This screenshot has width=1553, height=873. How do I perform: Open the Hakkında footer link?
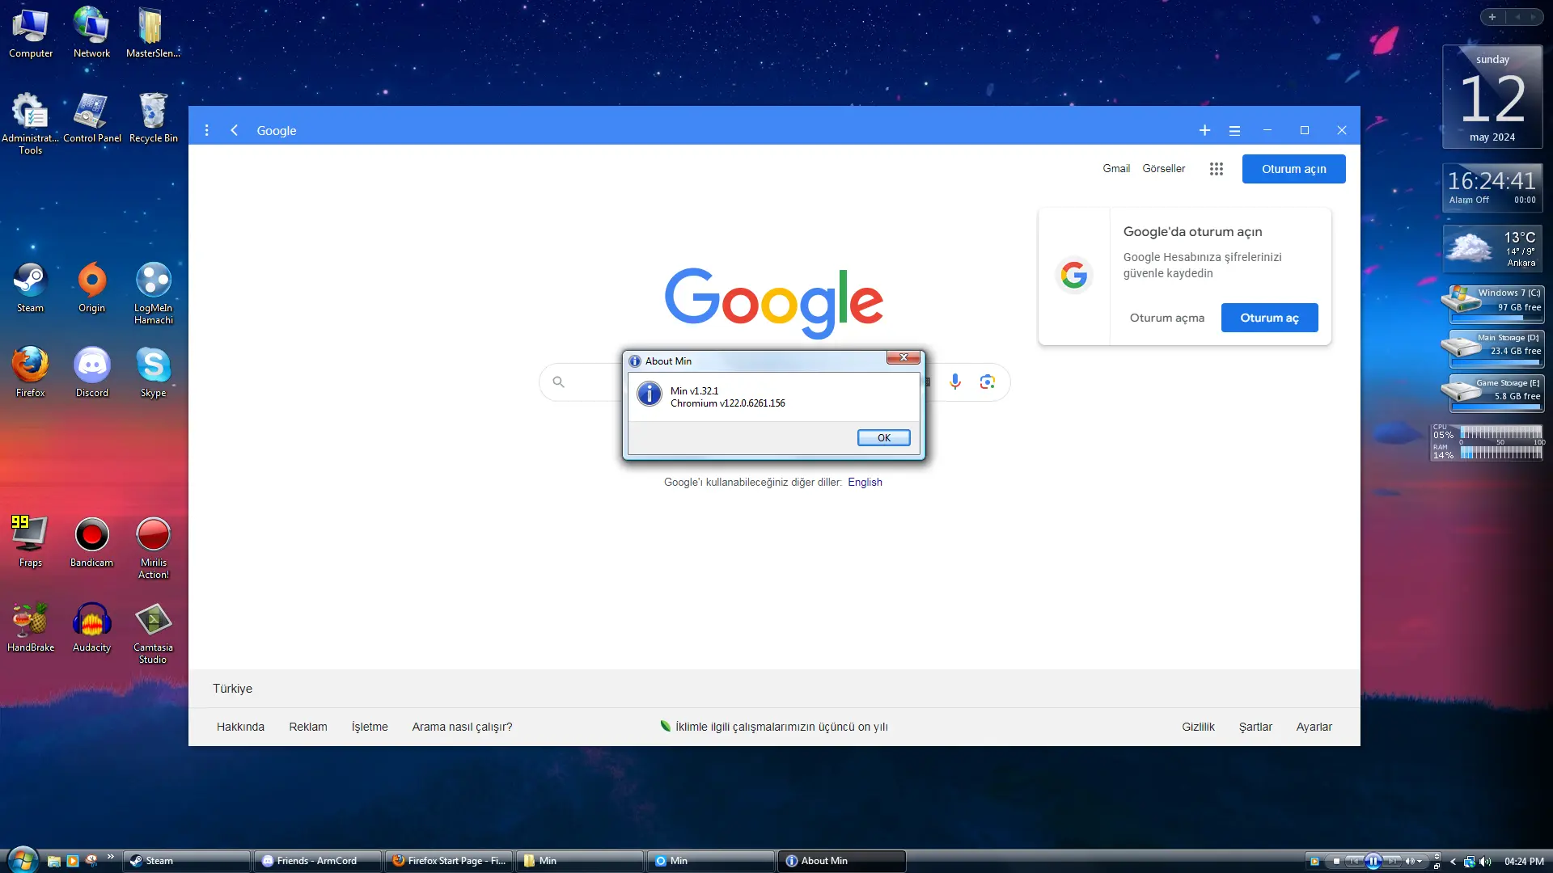240,727
